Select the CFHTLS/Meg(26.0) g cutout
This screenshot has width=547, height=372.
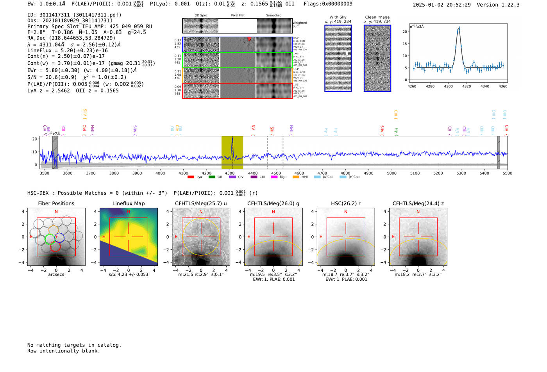tap(273, 237)
